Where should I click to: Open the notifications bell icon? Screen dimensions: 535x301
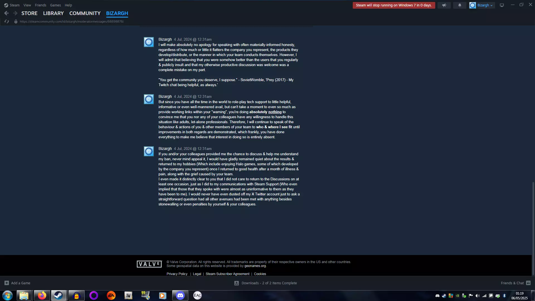point(459,5)
